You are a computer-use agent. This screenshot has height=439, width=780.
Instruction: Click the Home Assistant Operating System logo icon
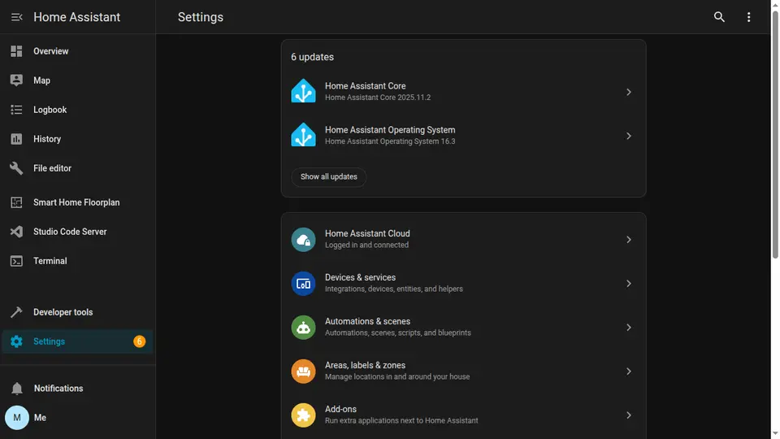[x=303, y=136]
